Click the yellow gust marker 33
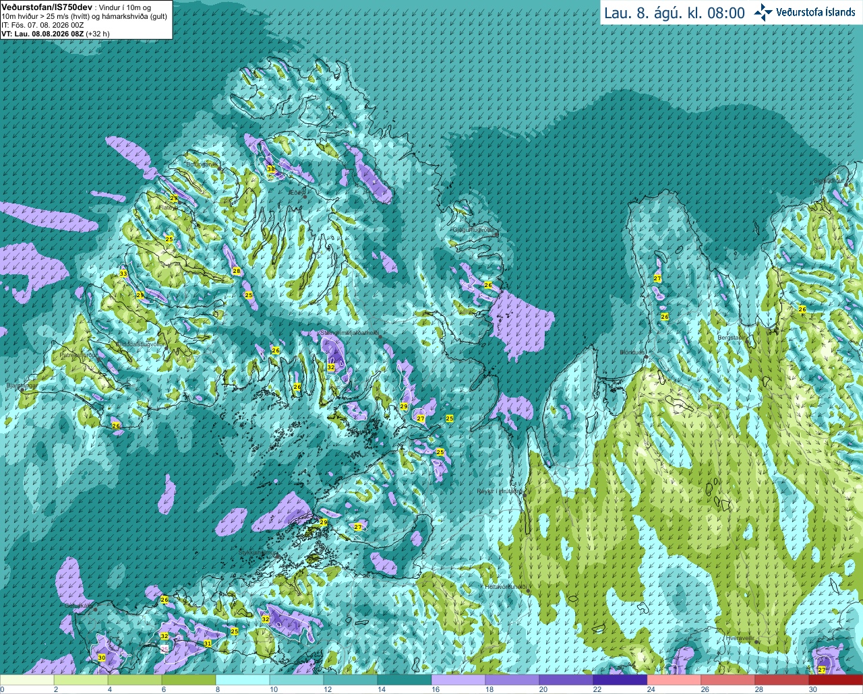This screenshot has width=863, height=694. [x=123, y=274]
